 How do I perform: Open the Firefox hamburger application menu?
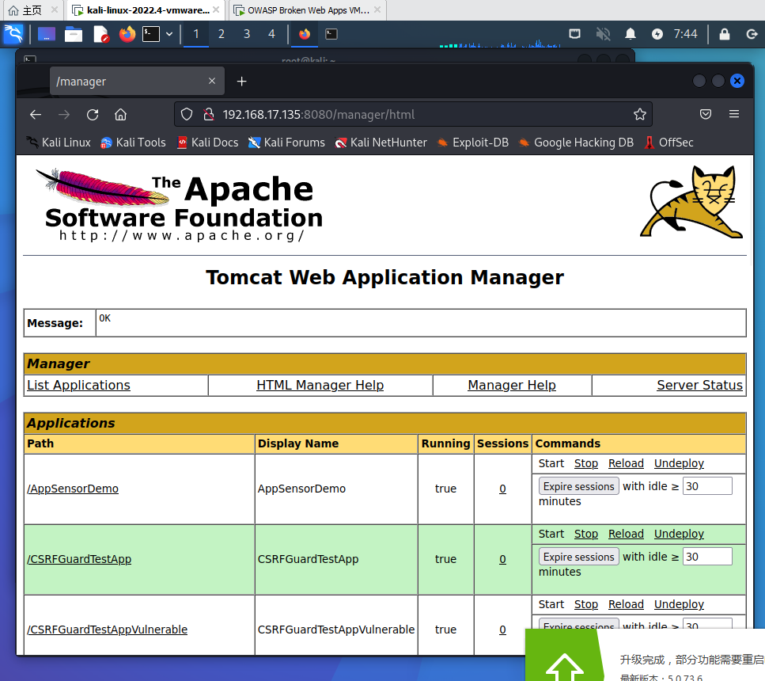(734, 115)
